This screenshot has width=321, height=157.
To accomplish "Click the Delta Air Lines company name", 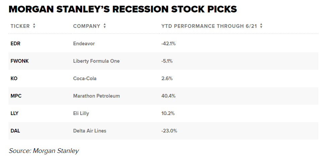I will (x=90, y=131).
